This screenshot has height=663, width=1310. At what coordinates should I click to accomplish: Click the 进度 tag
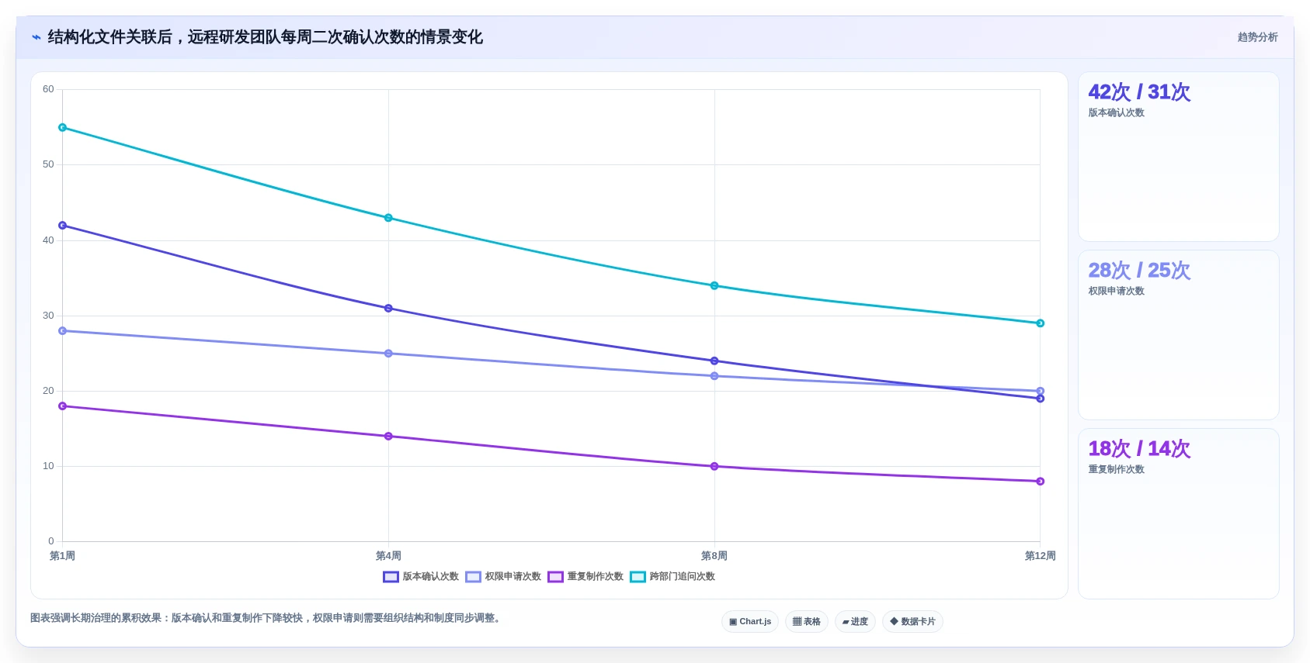coord(855,622)
